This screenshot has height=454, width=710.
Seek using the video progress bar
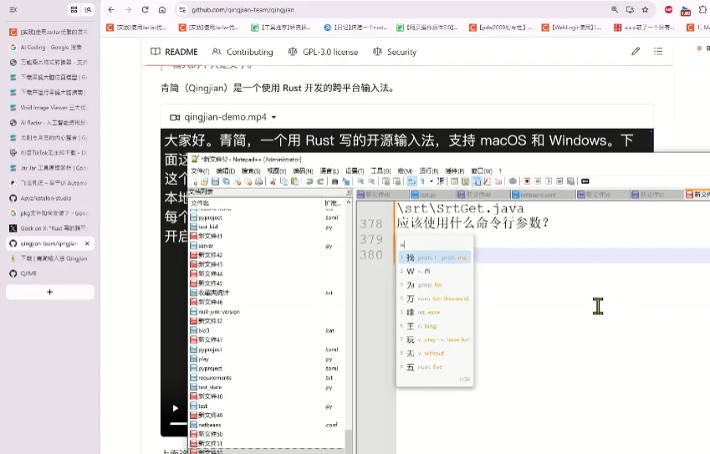179,424
